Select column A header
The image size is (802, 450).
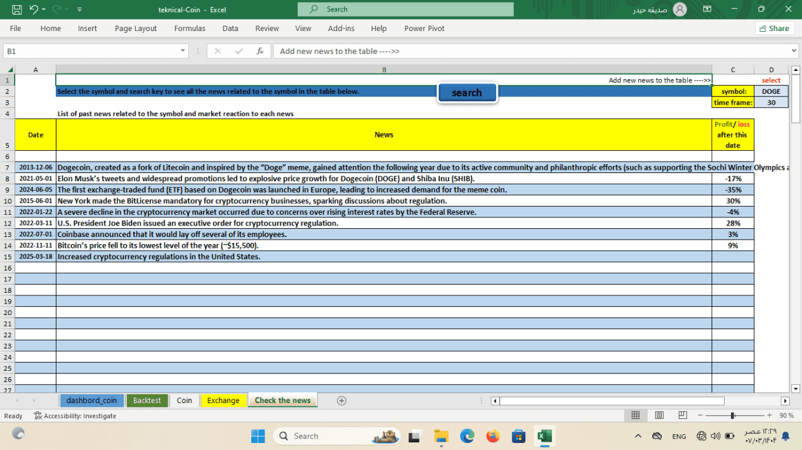point(36,69)
